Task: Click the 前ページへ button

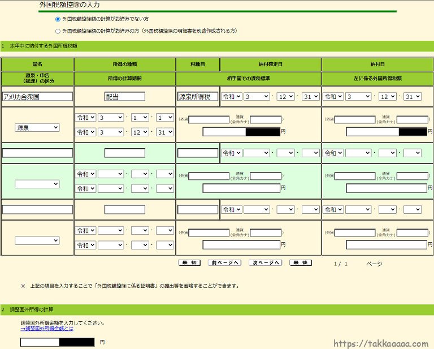Action: pyautogui.click(x=224, y=262)
